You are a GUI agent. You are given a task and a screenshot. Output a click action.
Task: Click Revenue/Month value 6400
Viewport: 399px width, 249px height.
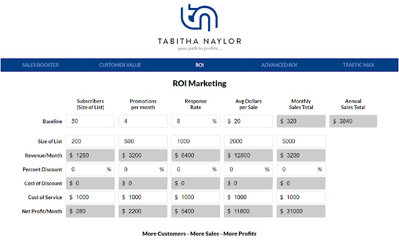(196, 155)
